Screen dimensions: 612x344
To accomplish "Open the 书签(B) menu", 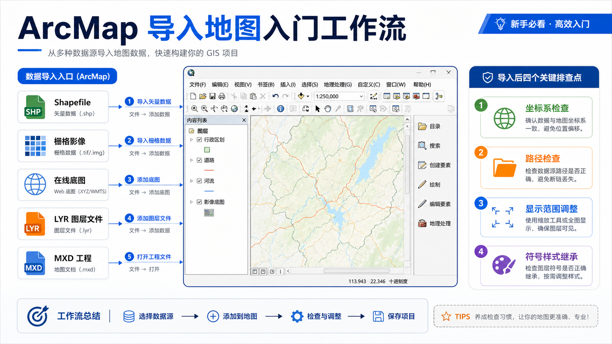I will coord(266,84).
